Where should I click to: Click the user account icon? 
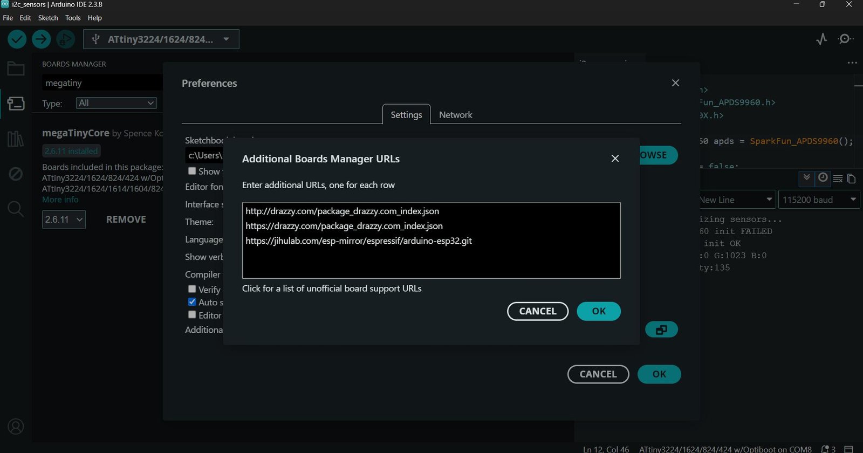pyautogui.click(x=16, y=427)
